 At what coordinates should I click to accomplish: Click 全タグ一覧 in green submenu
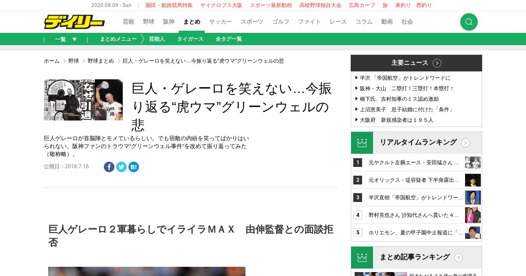click(x=229, y=39)
